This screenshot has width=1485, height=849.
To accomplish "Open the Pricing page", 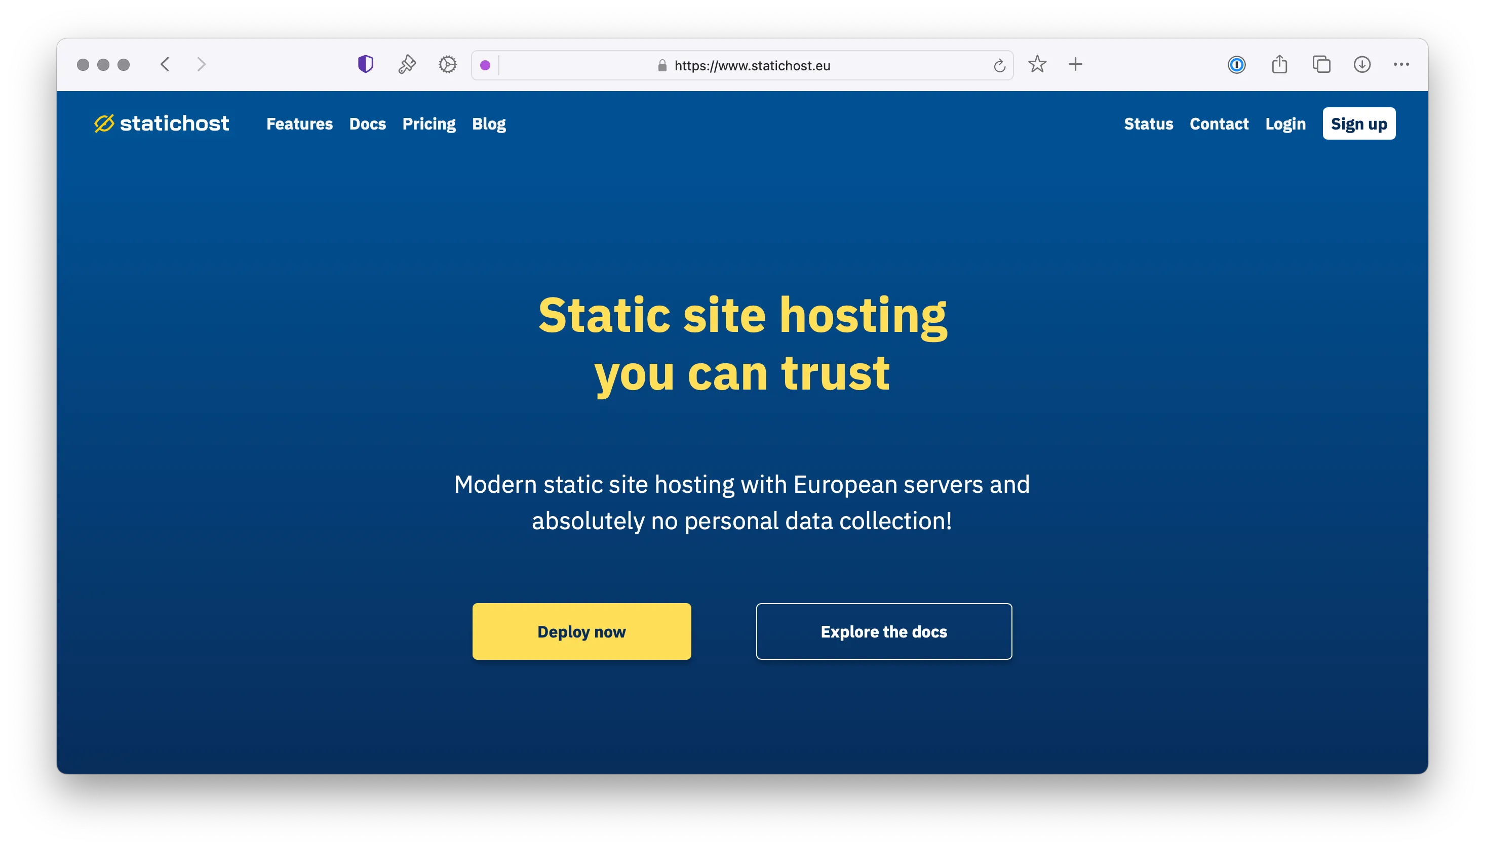I will tap(429, 123).
